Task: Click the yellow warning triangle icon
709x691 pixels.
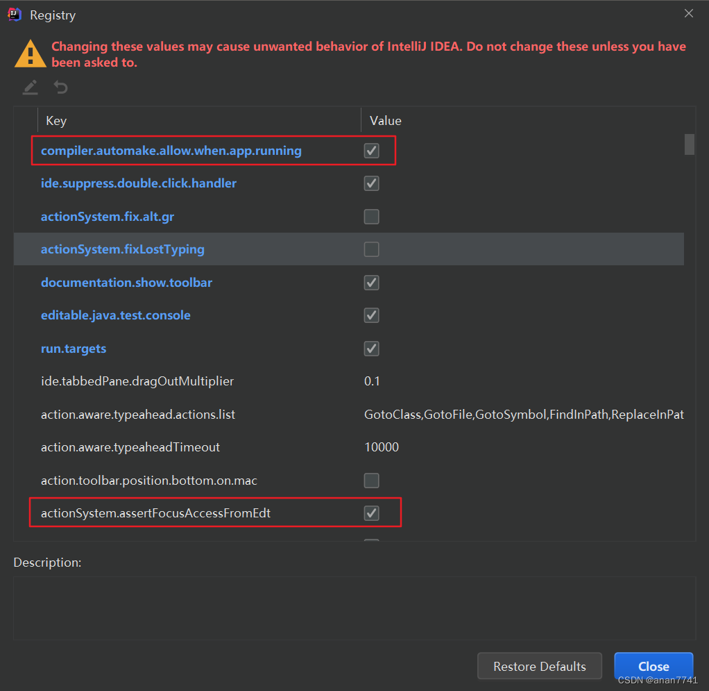Action: click(30, 53)
